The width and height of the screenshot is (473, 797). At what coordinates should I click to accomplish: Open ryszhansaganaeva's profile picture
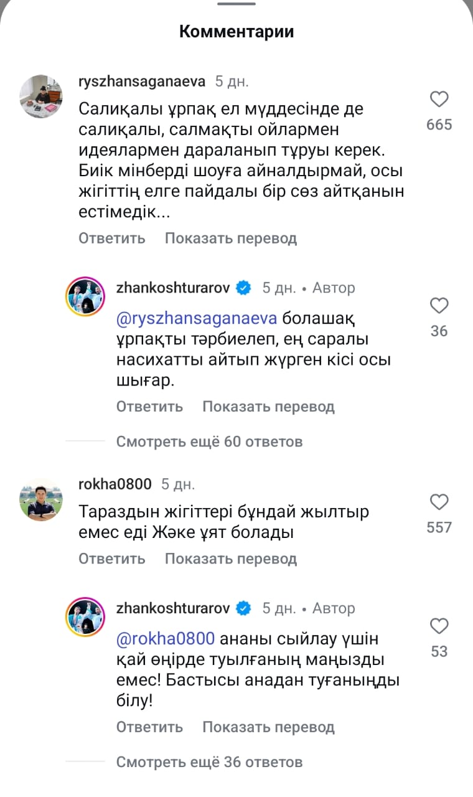point(41,96)
